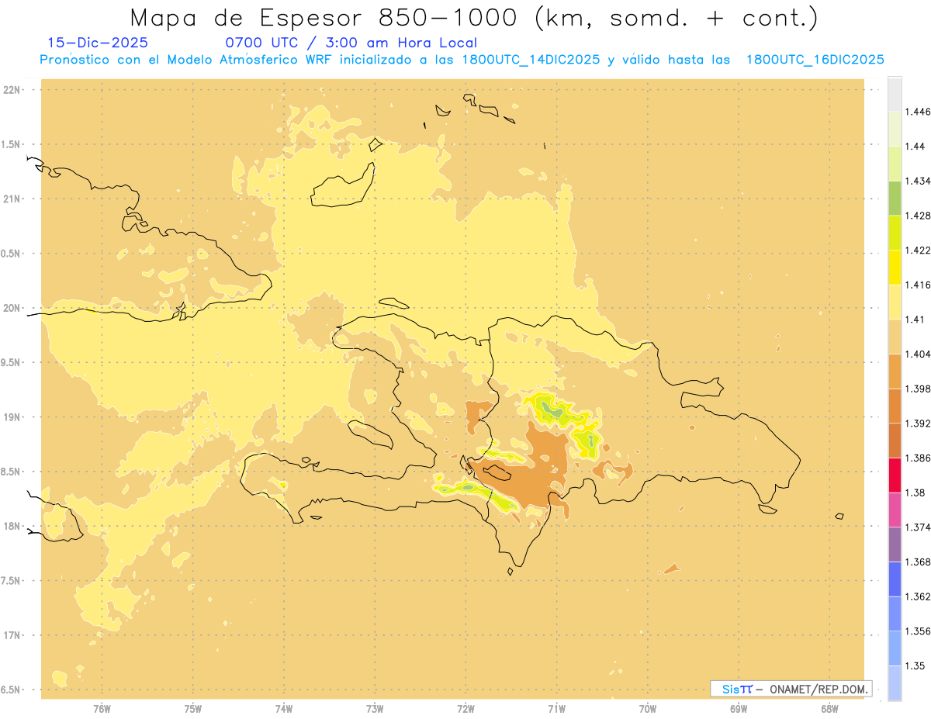
Task: Click the gray swatch above 1.446
Action: click(895, 94)
